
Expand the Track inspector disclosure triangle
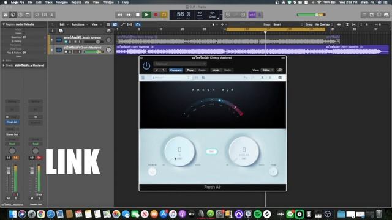pos(4,65)
